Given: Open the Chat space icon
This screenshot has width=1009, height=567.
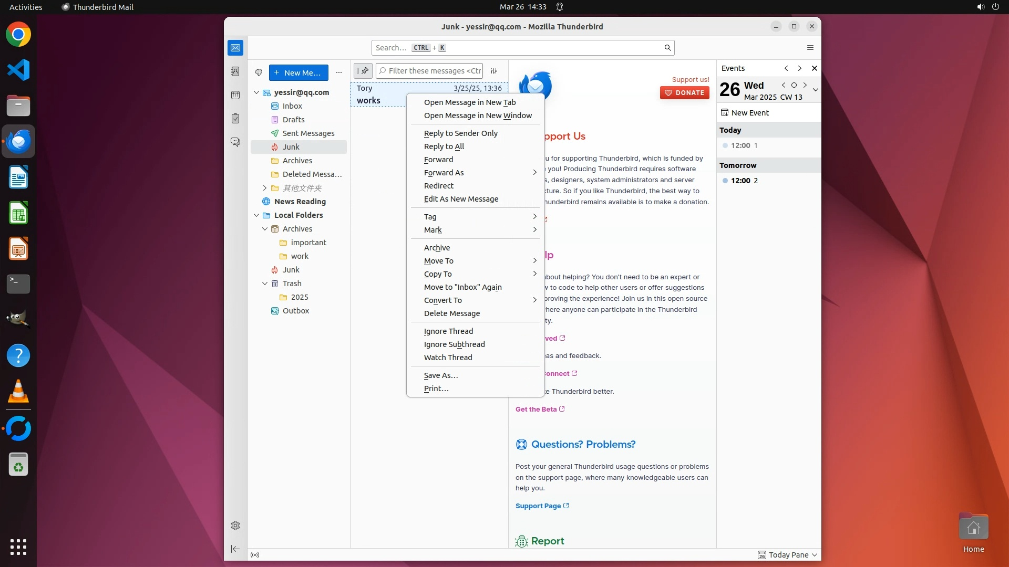Looking at the screenshot, I should point(235,142).
